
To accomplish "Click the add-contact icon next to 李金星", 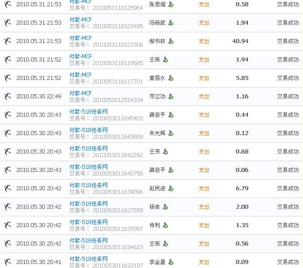I will (x=171, y=262).
